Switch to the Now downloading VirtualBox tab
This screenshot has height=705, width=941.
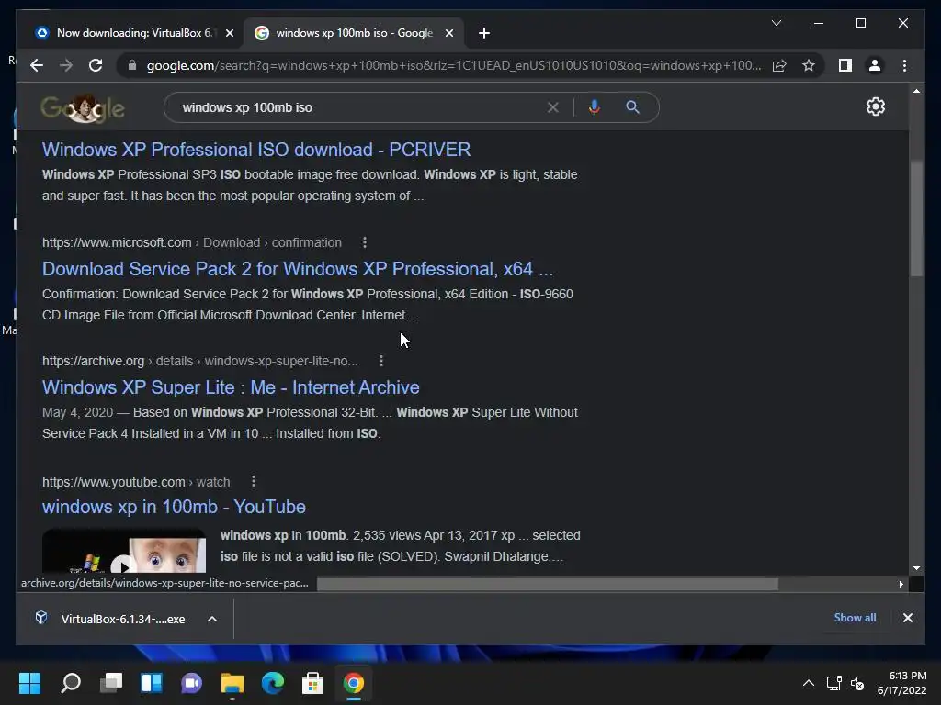(133, 33)
